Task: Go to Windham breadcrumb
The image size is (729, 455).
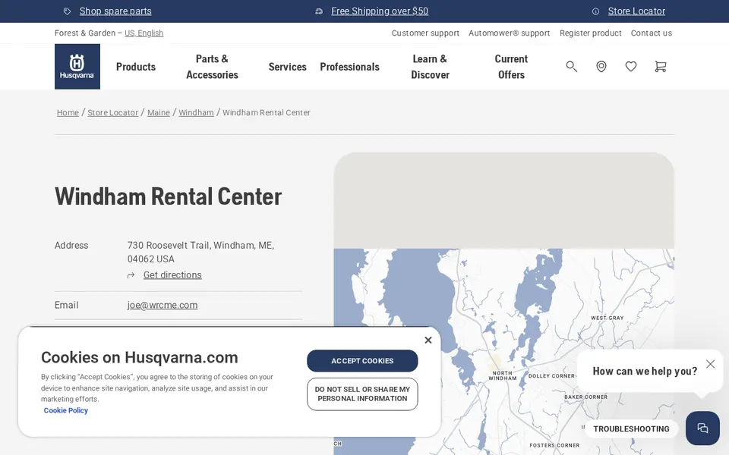Action: point(196,112)
